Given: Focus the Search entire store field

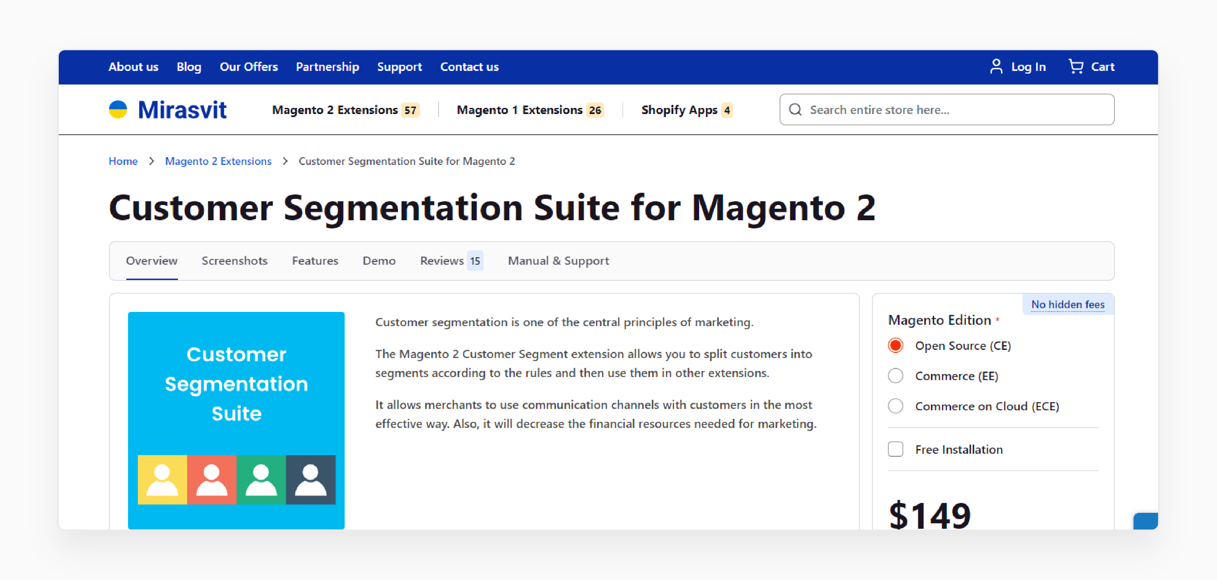Looking at the screenshot, I should [x=947, y=110].
